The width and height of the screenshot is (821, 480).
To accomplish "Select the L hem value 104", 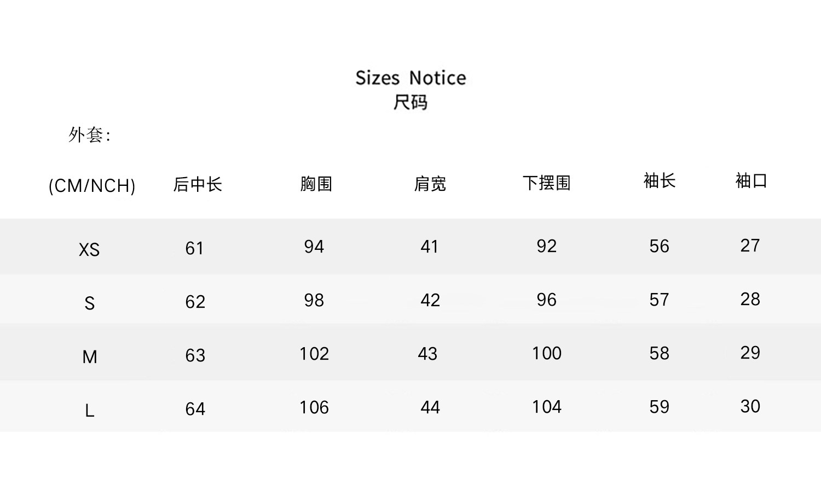I will 547,407.
